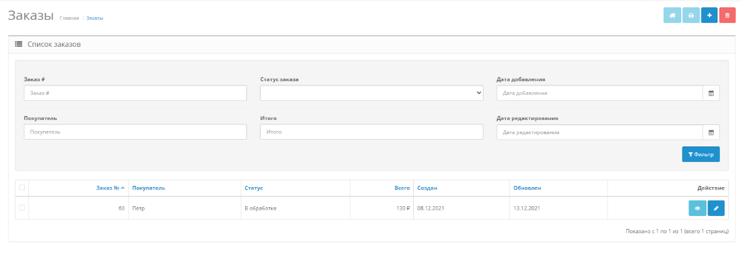Click the red trash delete button
This screenshot has height=256, width=741.
click(727, 15)
